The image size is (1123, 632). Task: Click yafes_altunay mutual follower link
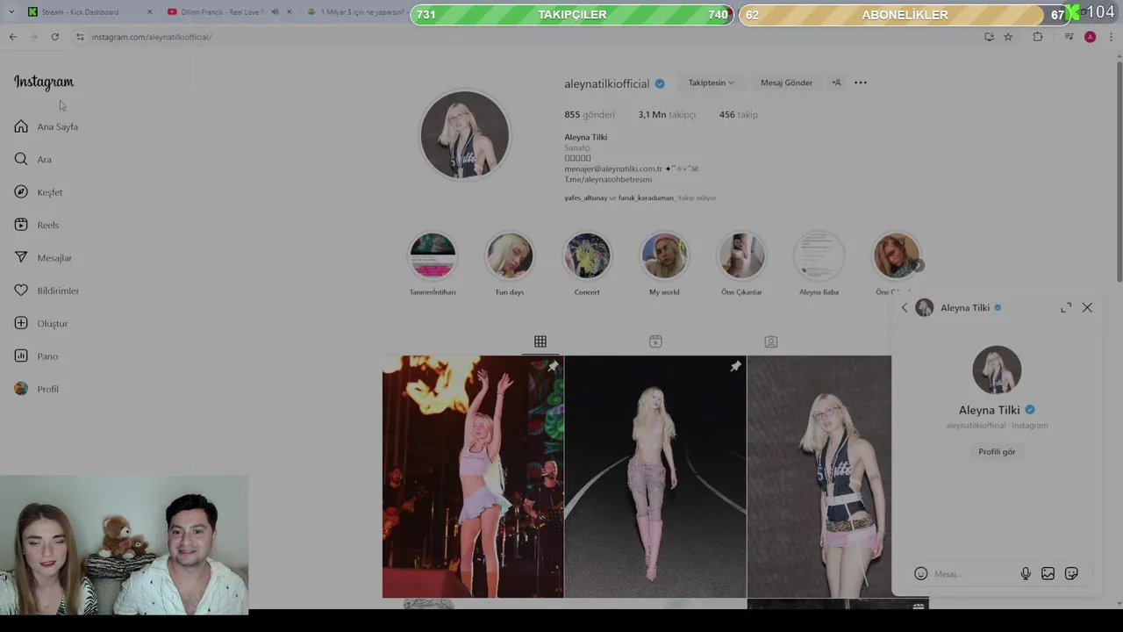[x=585, y=198]
